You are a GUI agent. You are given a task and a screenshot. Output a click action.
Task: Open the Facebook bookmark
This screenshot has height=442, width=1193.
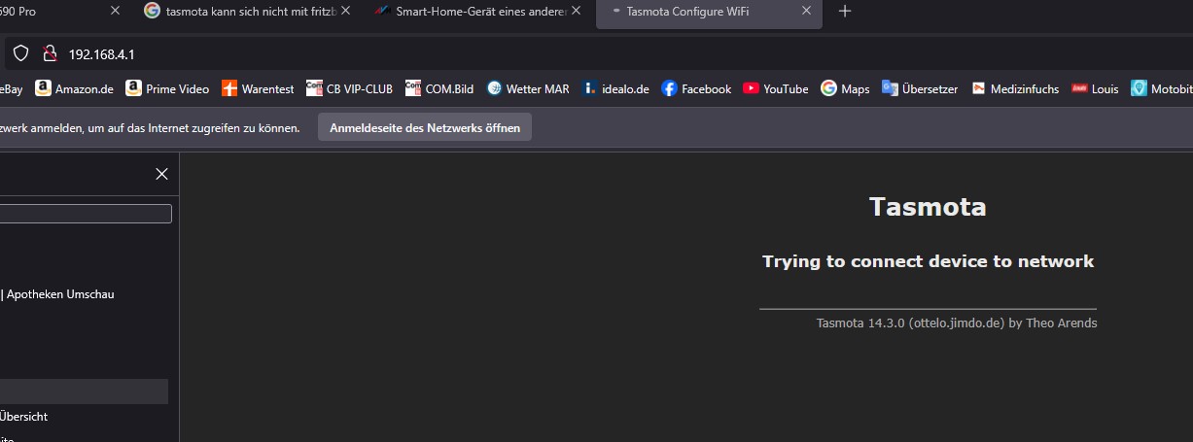(x=696, y=88)
